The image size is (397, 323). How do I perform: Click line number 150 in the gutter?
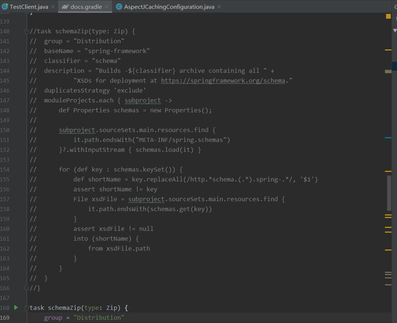click(x=5, y=130)
